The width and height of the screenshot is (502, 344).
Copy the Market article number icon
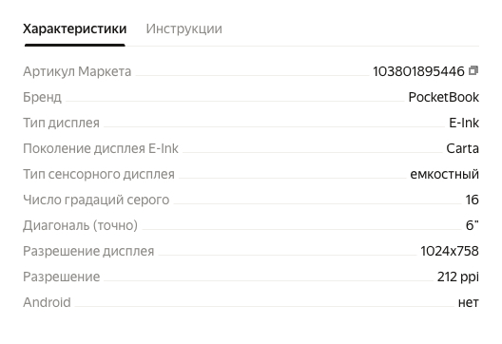473,70
